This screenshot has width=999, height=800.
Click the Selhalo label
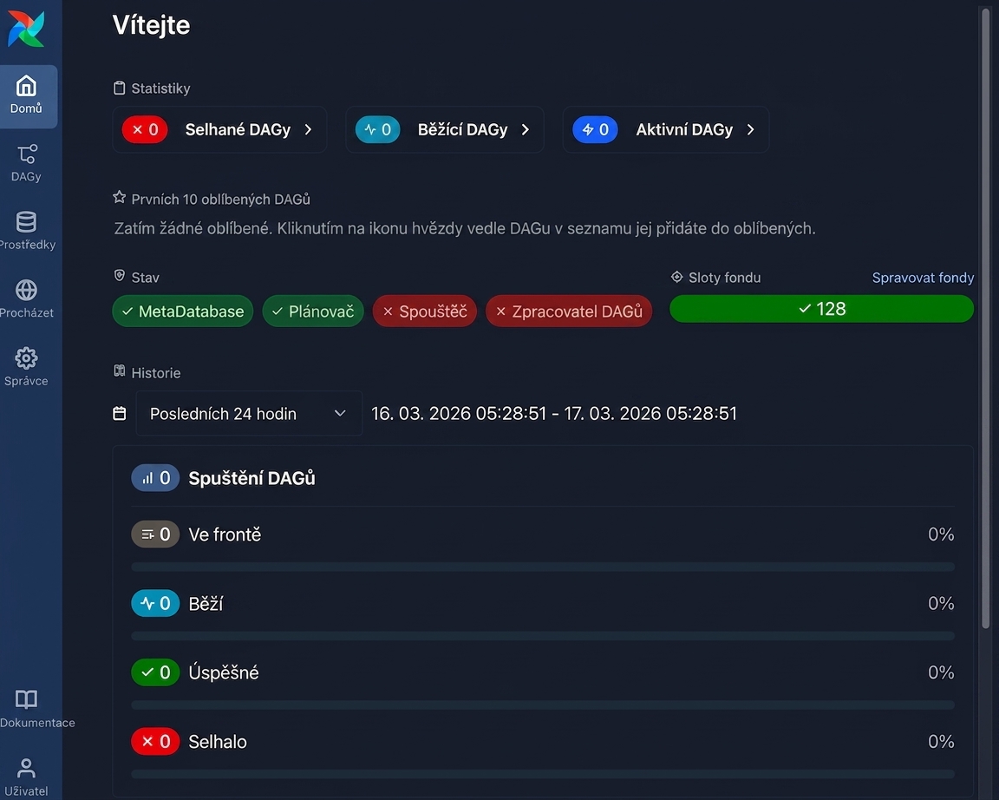[218, 742]
